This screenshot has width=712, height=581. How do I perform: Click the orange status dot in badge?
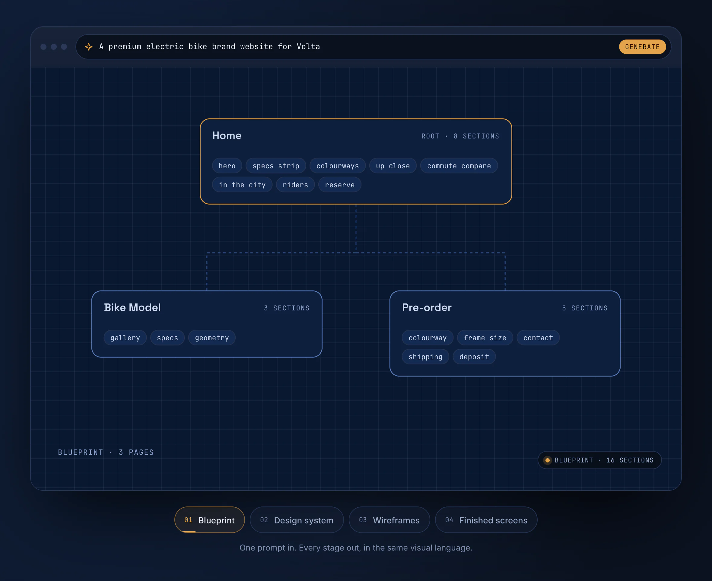(x=547, y=460)
